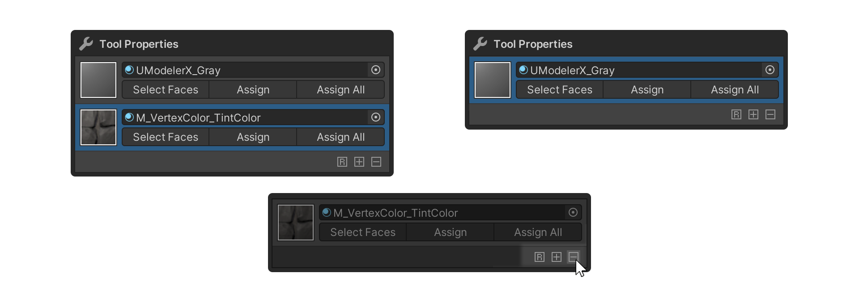Click the add slot icon in bottom panel
The width and height of the screenshot is (859, 286).
[557, 257]
